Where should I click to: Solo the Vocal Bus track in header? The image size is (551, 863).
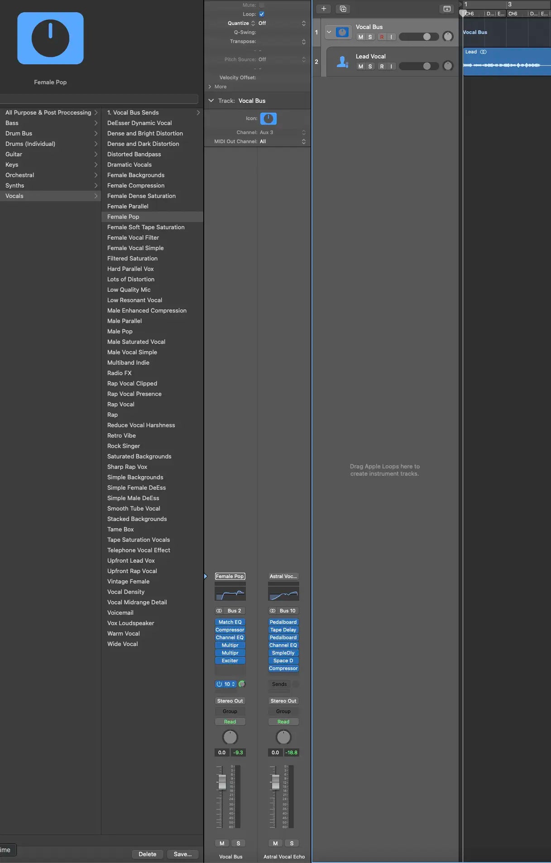pyautogui.click(x=370, y=37)
